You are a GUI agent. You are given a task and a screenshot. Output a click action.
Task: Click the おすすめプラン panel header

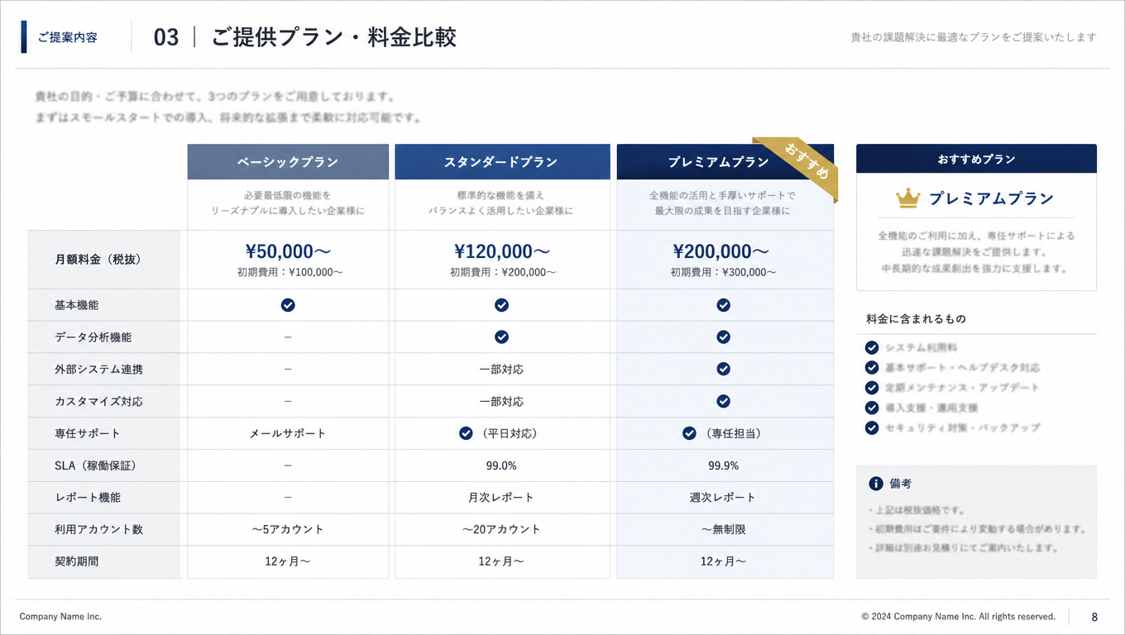[x=976, y=159]
